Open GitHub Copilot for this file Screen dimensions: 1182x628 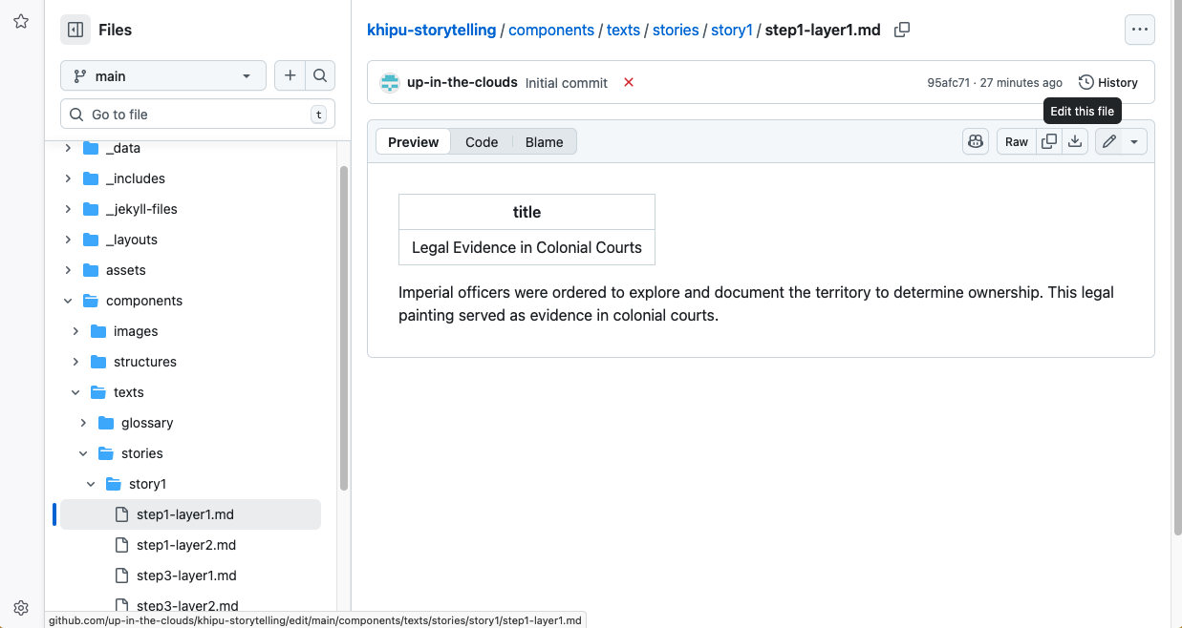pos(975,141)
